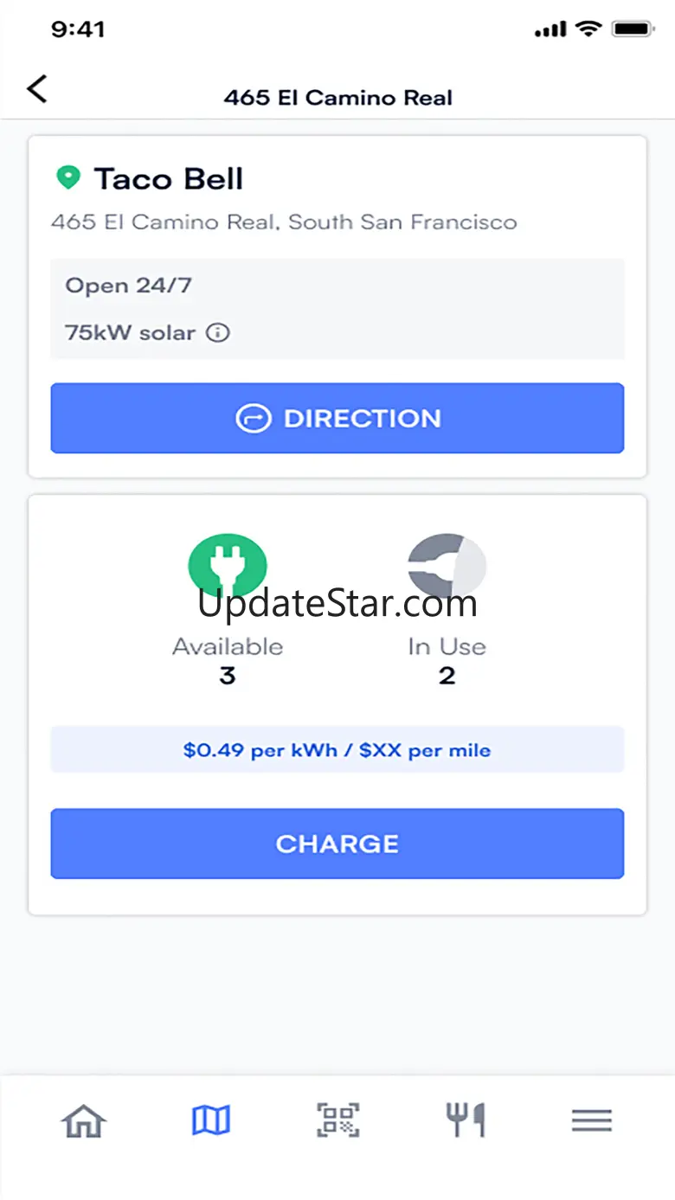Open the Home tab icon
This screenshot has width=675, height=1200.
click(84, 1121)
